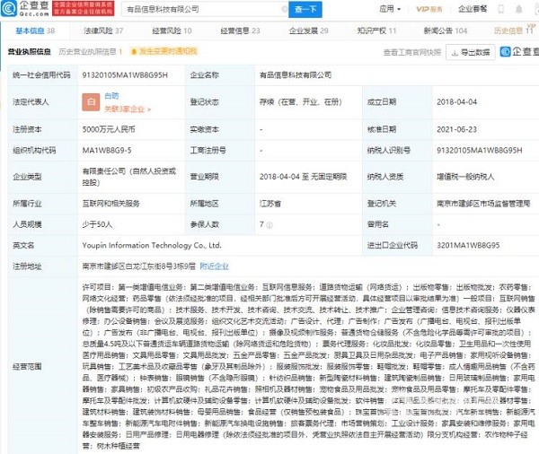Click industry value 互联网和相关服务
This screenshot has width=539, height=454.
[110, 204]
